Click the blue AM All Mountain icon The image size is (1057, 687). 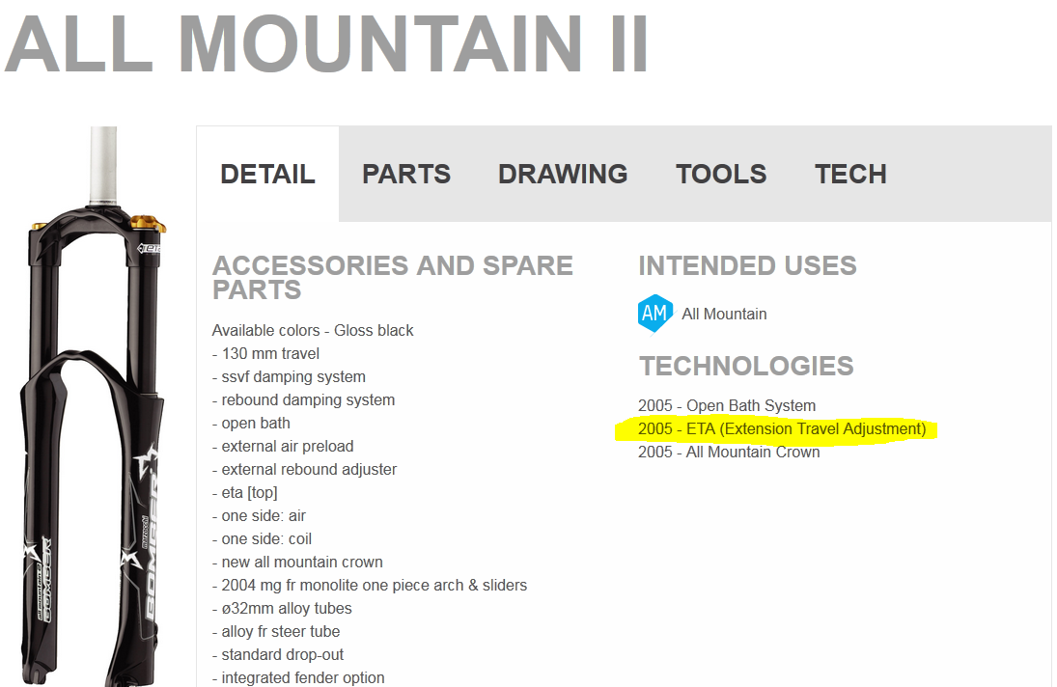pos(654,314)
